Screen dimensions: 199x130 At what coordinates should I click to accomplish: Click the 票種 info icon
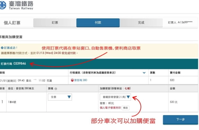click(x=56, y=89)
